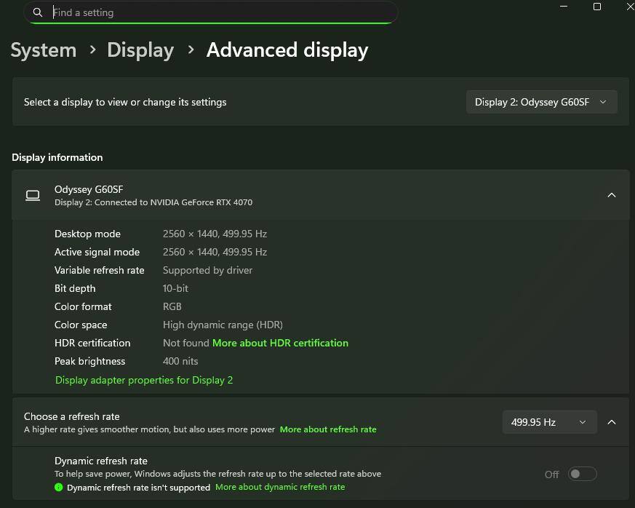Go to System in the breadcrumb
Viewport: 635px width, 508px height.
(44, 50)
